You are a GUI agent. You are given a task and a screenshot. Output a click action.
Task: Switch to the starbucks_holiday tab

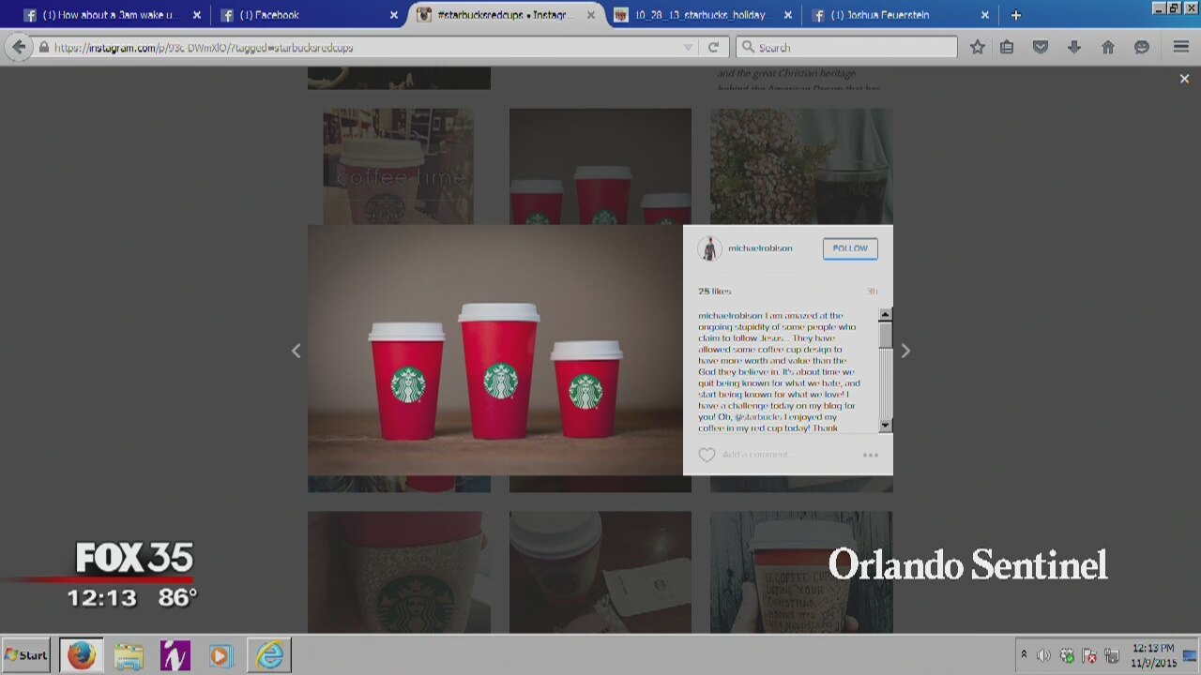698,15
